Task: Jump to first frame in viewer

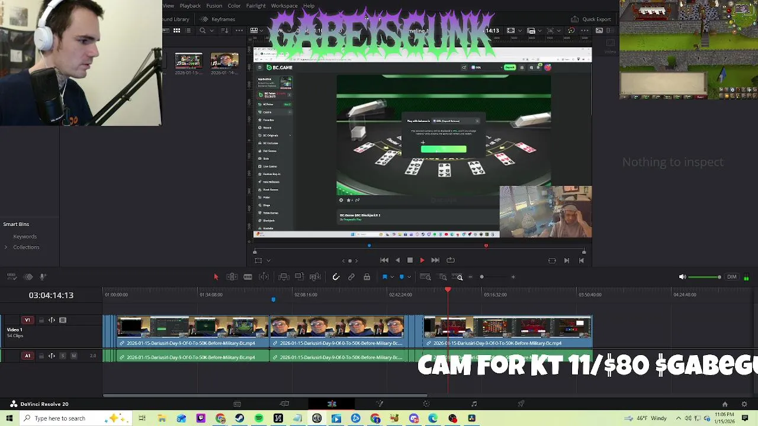Action: tap(384, 260)
